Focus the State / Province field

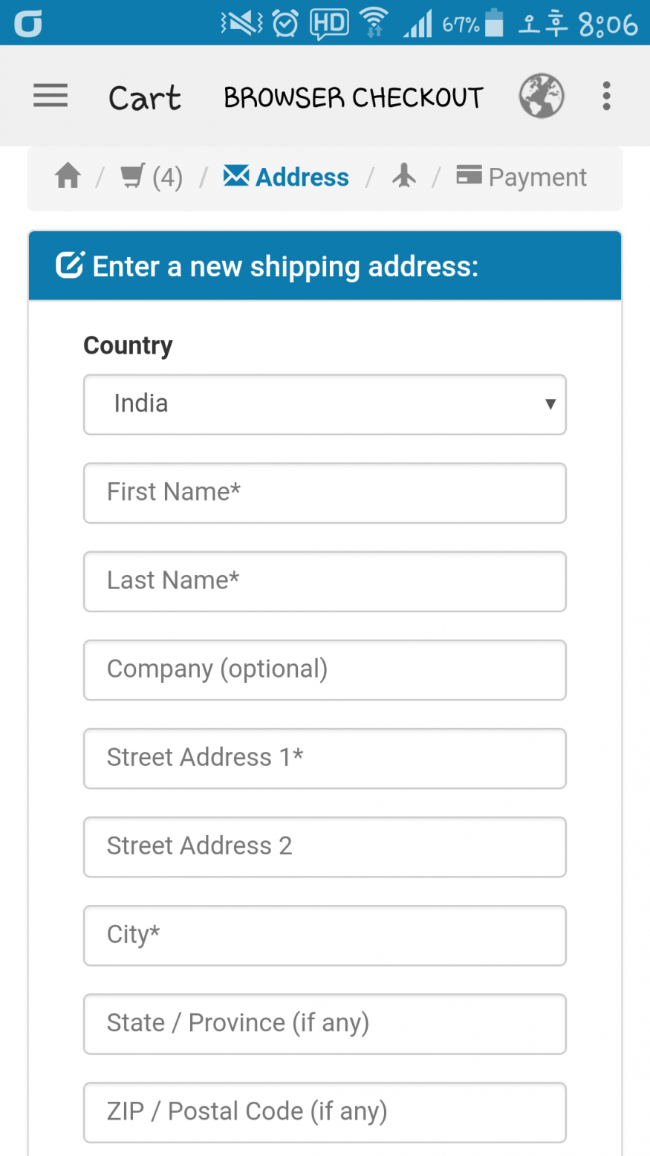[325, 1023]
